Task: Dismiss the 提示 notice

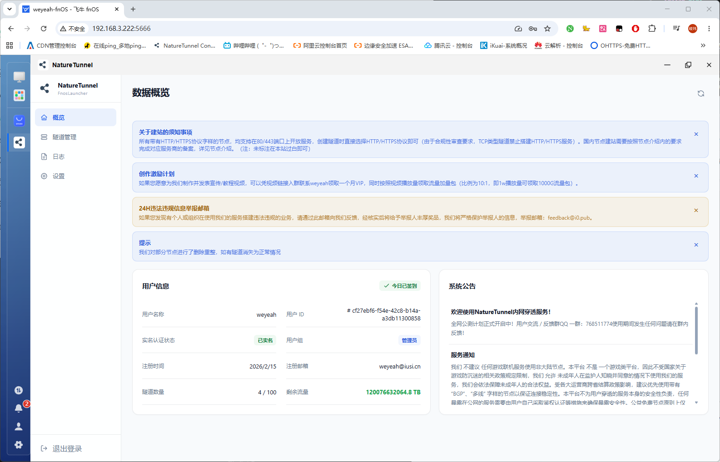Action: 696,245
